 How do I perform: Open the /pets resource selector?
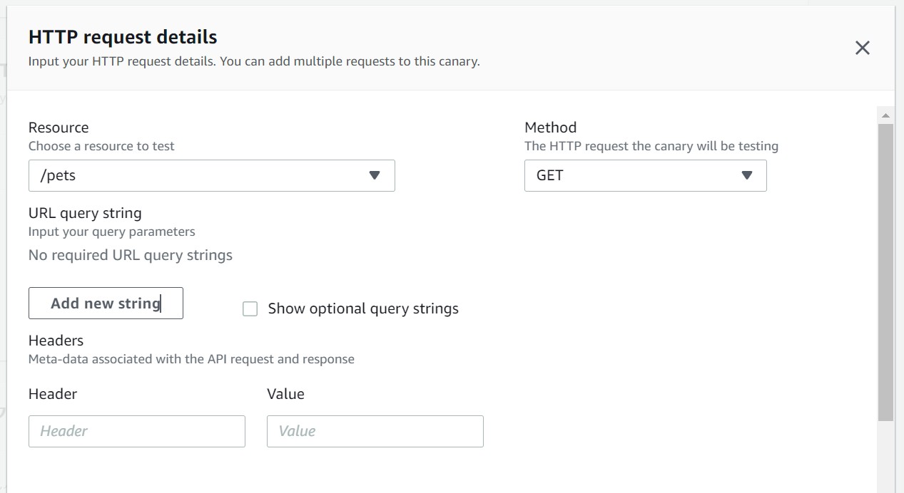211,176
